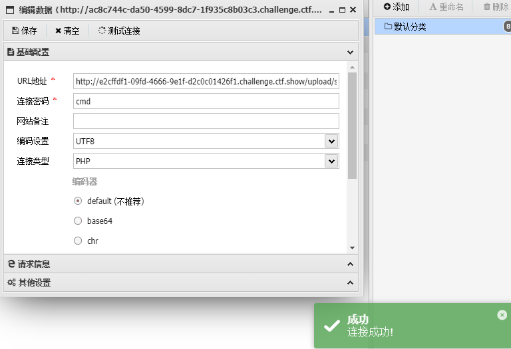Click 删除 to delete category
Image resolution: width=511 pixels, height=349 pixels.
(x=496, y=7)
